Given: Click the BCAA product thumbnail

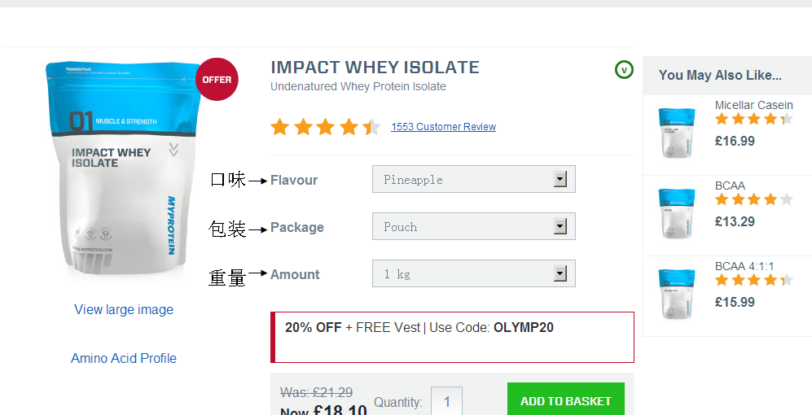Looking at the screenshot, I should pyautogui.click(x=677, y=213).
